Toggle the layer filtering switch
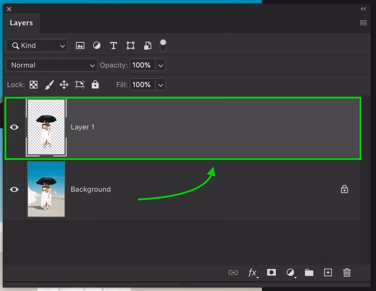This screenshot has width=376, height=291. 163,45
